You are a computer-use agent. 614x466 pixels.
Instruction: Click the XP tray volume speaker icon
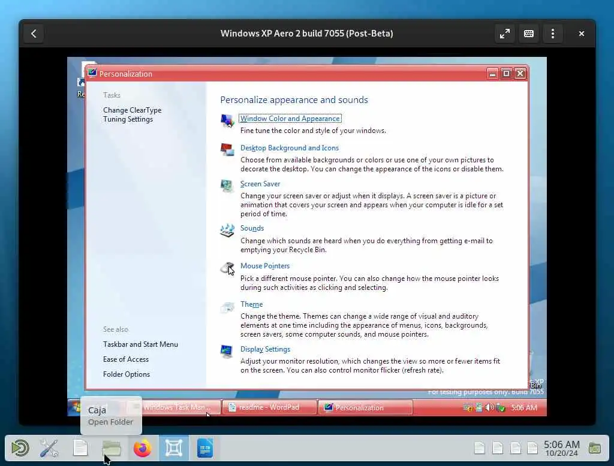[489, 408]
